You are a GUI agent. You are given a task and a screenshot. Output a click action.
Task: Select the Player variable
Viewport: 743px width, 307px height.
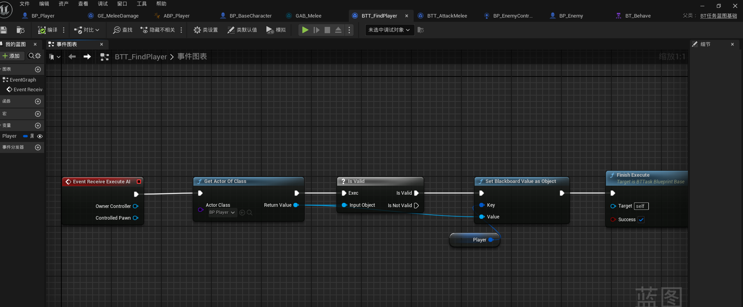9,136
